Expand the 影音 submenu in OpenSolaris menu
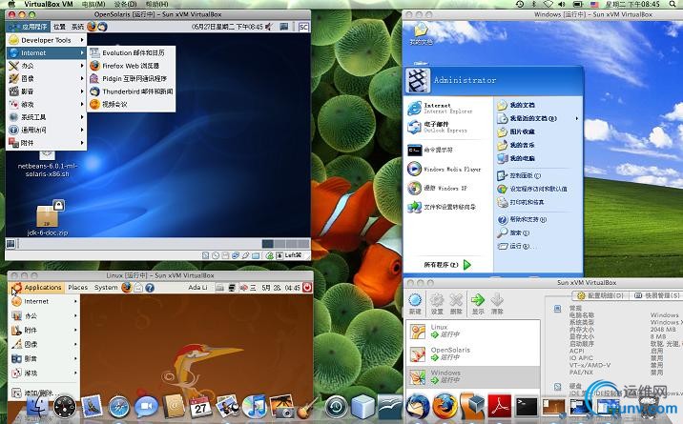683x424 pixels. (47, 91)
